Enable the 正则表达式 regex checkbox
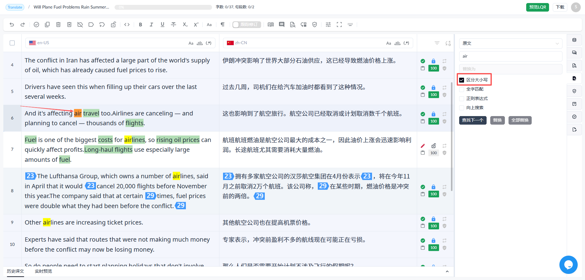The image size is (585, 280). (x=462, y=99)
